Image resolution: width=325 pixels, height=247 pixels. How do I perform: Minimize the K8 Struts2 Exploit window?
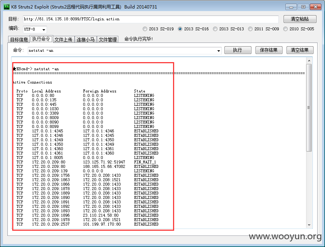click(x=291, y=7)
